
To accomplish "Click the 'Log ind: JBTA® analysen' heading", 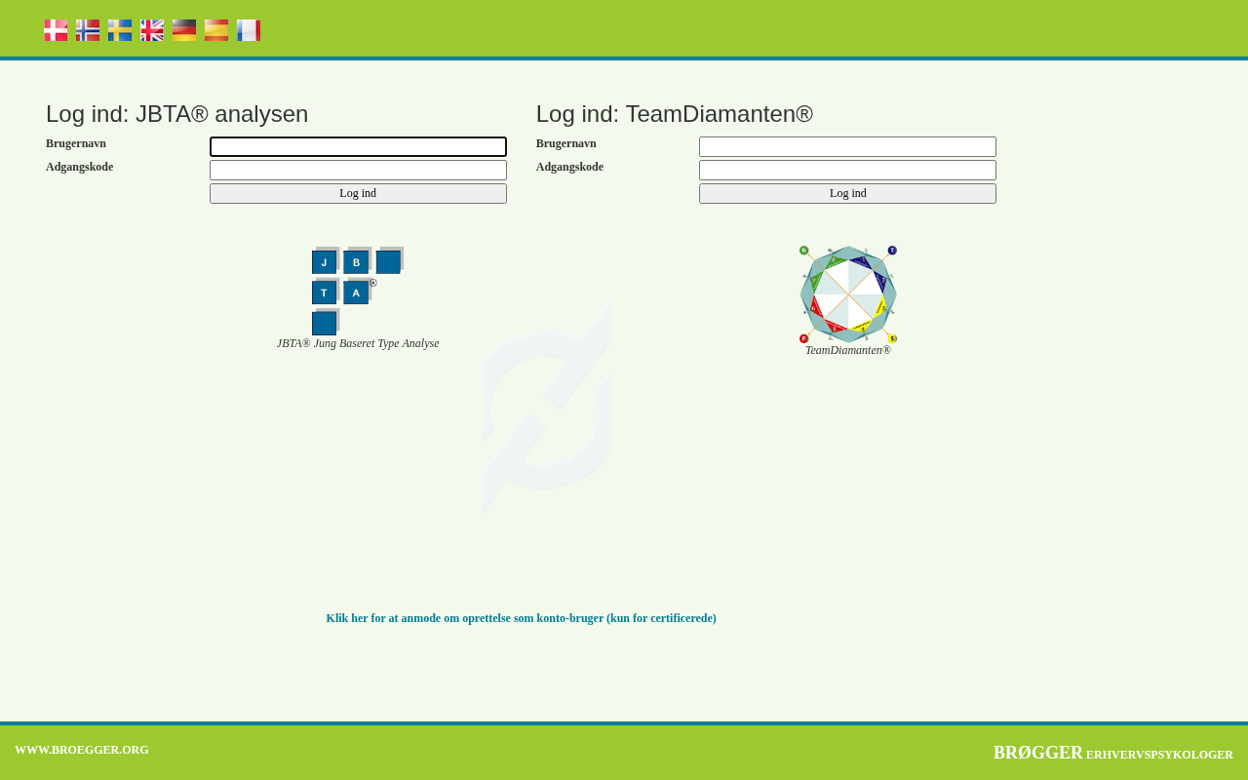I will tap(176, 114).
